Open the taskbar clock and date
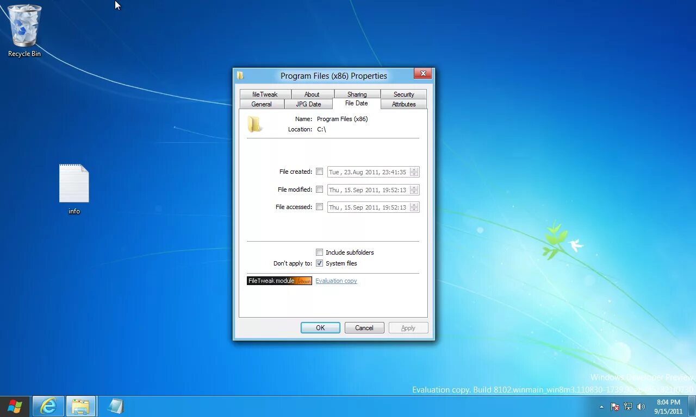The image size is (696, 417). click(668, 407)
